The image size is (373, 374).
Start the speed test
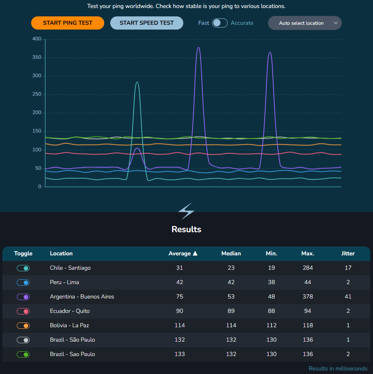pyautogui.click(x=147, y=23)
